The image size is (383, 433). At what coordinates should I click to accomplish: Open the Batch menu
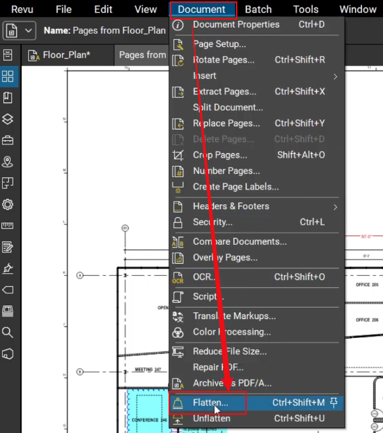click(258, 9)
